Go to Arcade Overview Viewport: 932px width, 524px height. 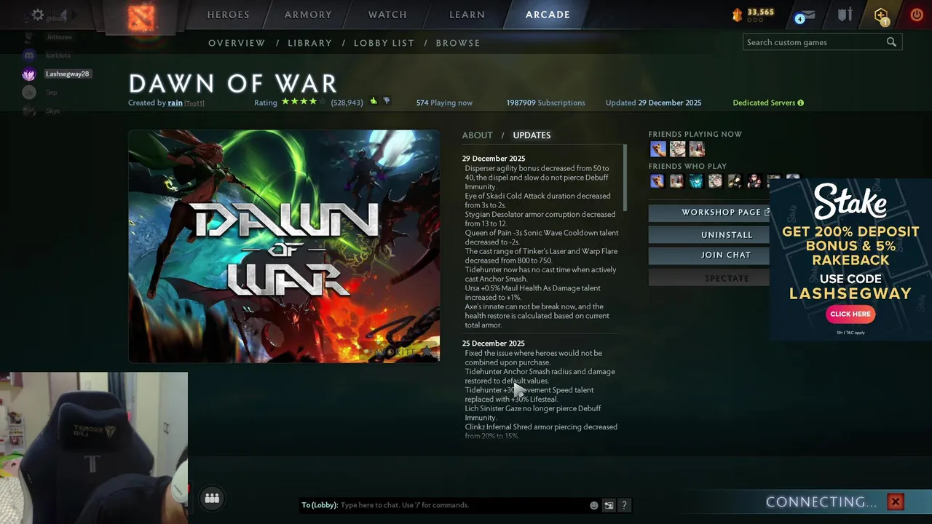pos(237,43)
